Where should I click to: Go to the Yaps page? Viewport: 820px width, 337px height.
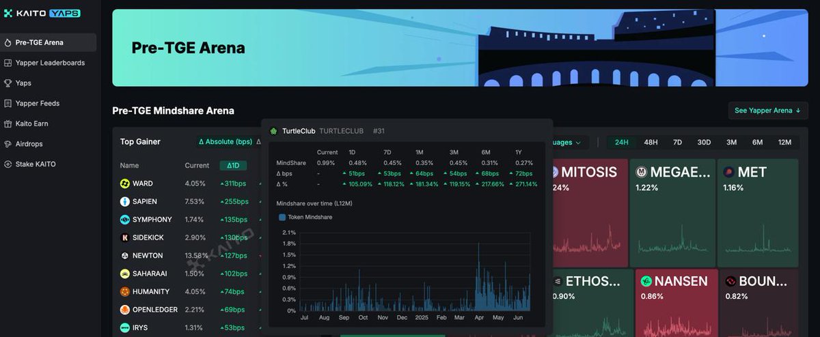(x=49, y=83)
